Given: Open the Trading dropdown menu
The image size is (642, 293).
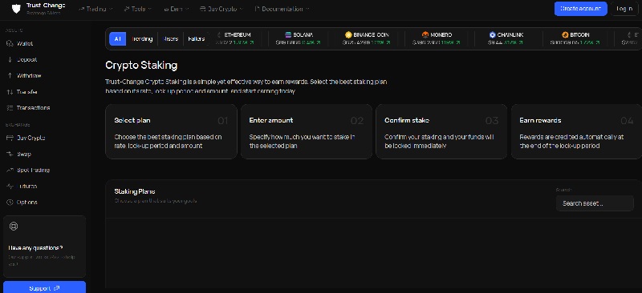Looking at the screenshot, I should (95, 9).
